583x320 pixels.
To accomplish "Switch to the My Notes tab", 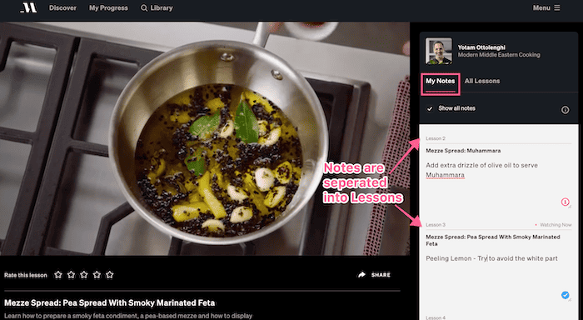I will (441, 81).
